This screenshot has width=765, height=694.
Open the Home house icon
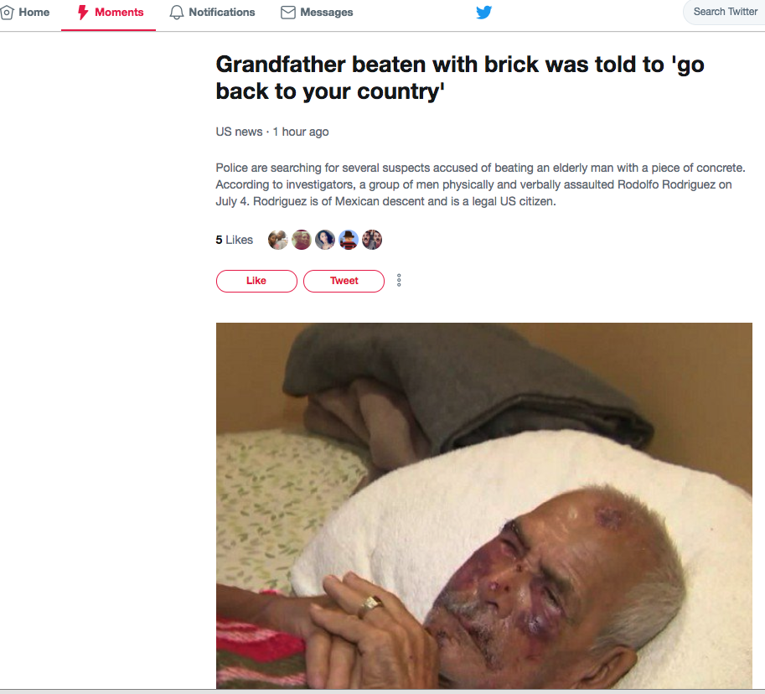pyautogui.click(x=7, y=13)
